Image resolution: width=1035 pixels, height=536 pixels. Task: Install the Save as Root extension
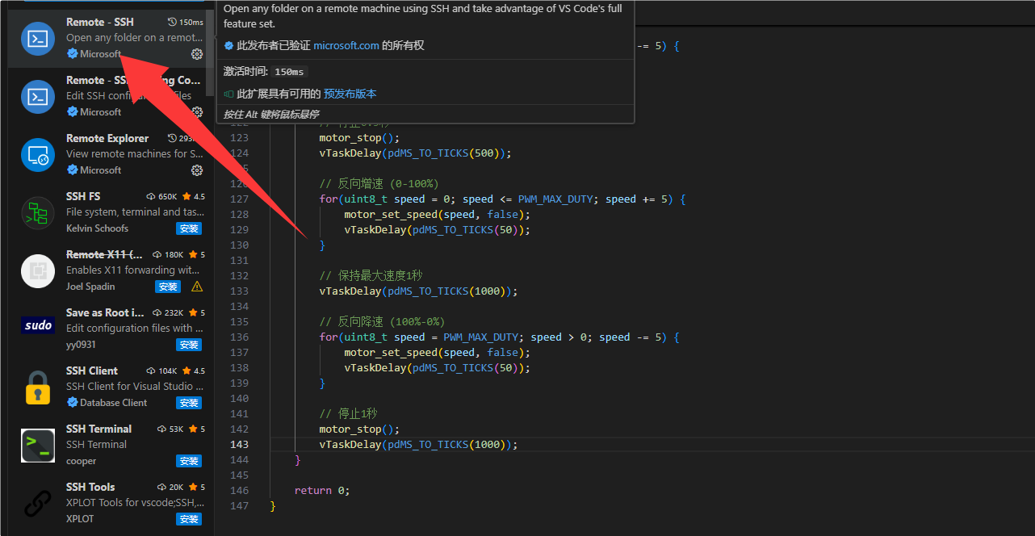[x=189, y=345]
